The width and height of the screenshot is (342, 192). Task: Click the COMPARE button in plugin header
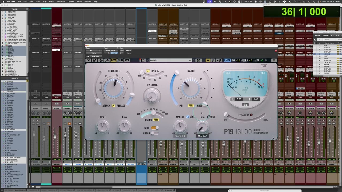[114, 53]
